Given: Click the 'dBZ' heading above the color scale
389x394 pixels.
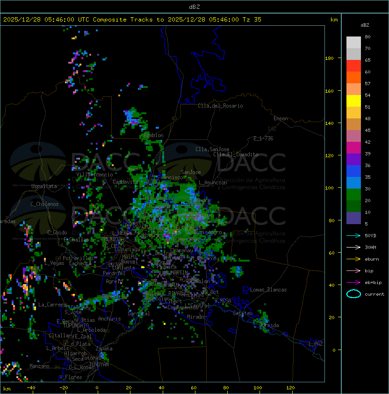Looking at the screenshot, I should tap(365, 25).
